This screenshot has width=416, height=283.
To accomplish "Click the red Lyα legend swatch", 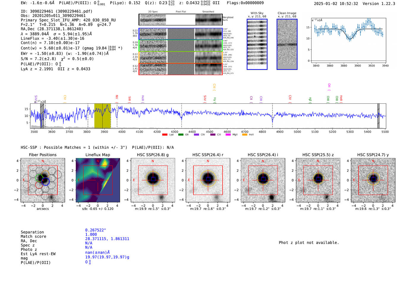I will [x=165, y=135].
